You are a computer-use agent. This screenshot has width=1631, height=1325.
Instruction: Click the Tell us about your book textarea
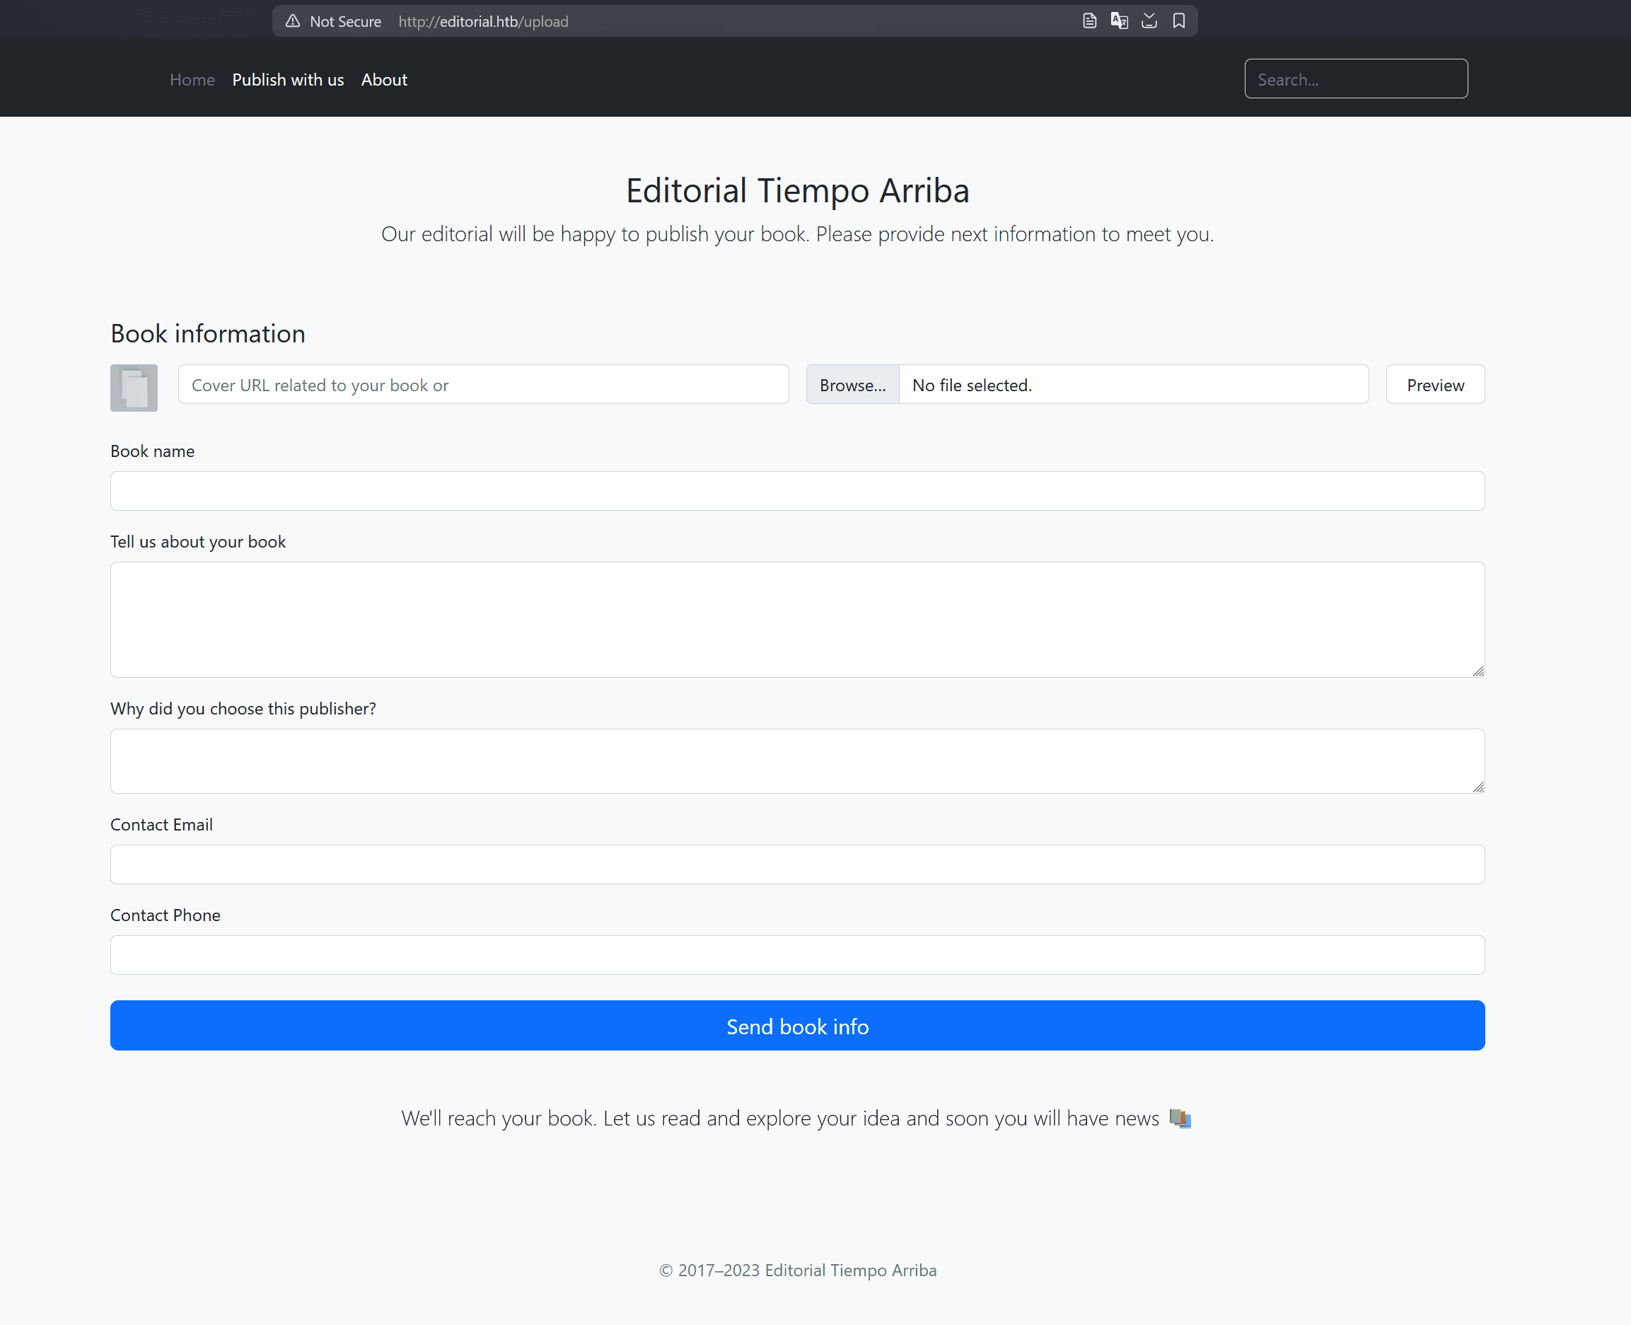pos(797,619)
